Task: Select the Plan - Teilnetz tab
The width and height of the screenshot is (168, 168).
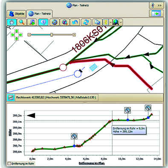Action: click(x=39, y=14)
